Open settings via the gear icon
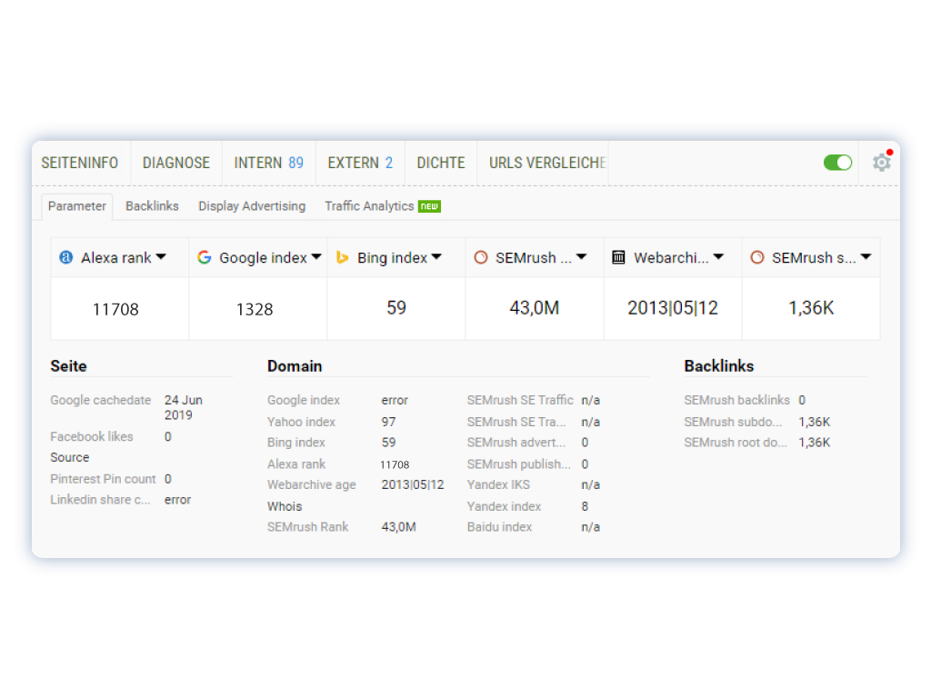This screenshot has width=931, height=698. (882, 162)
